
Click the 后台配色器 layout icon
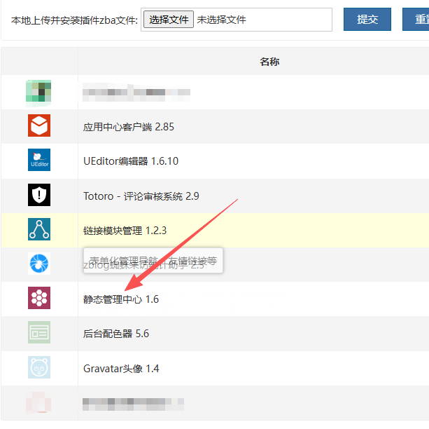(39, 332)
